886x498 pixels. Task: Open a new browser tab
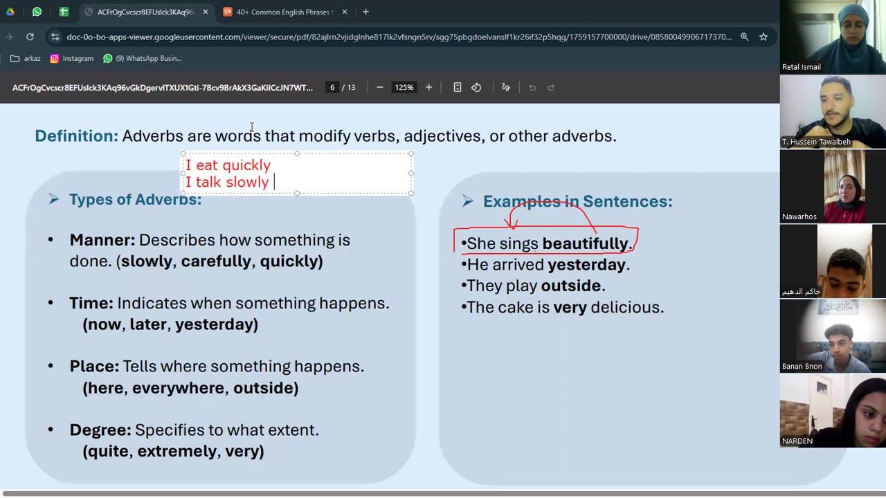[x=365, y=12]
